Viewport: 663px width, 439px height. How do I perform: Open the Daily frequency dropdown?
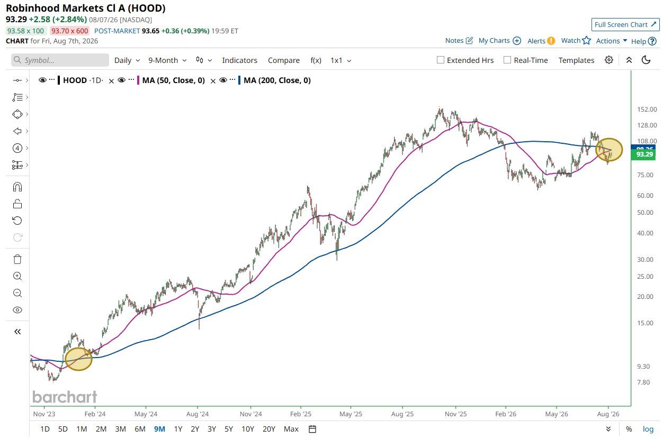coord(128,60)
